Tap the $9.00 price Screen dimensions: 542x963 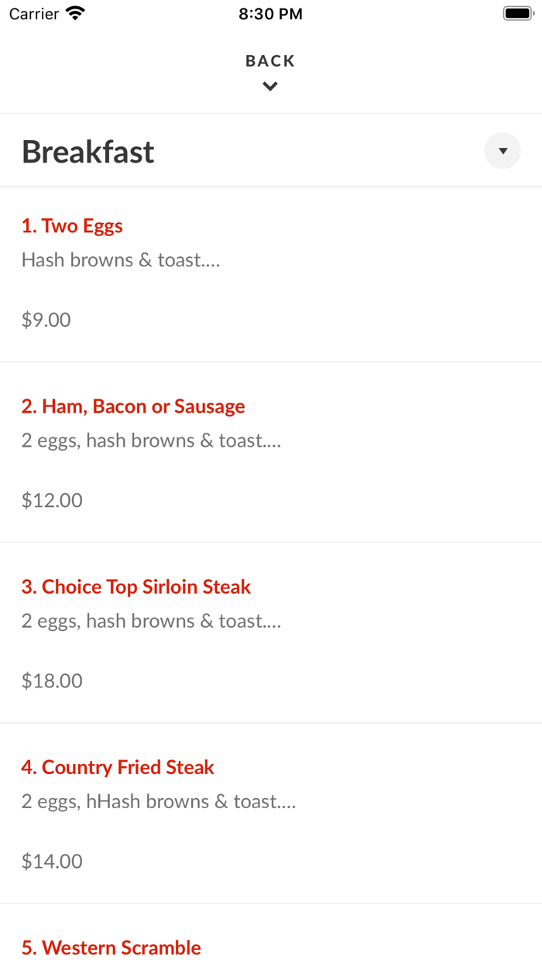click(46, 320)
